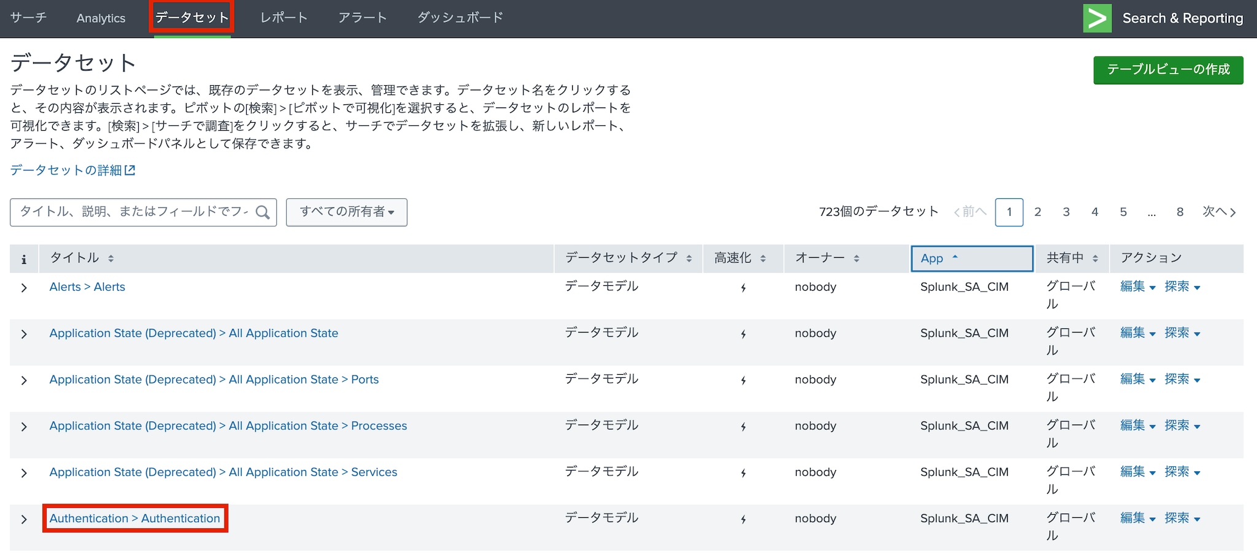Open the All Application State > Ports dataset
1257x554 pixels.
(x=214, y=380)
